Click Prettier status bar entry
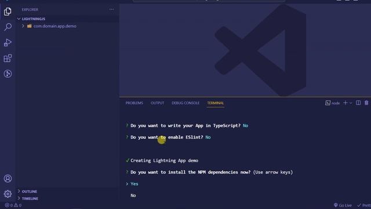 tap(364, 205)
